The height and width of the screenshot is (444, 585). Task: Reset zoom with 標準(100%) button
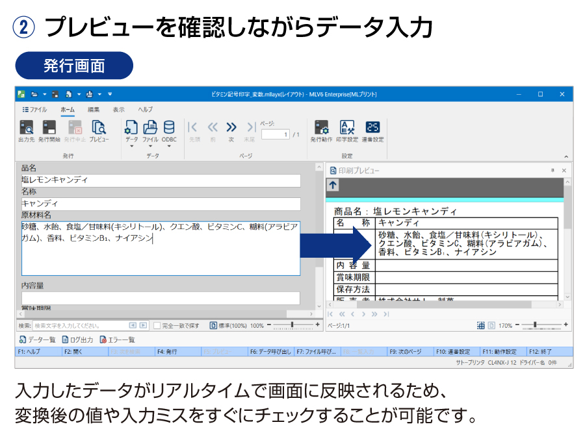[228, 326]
